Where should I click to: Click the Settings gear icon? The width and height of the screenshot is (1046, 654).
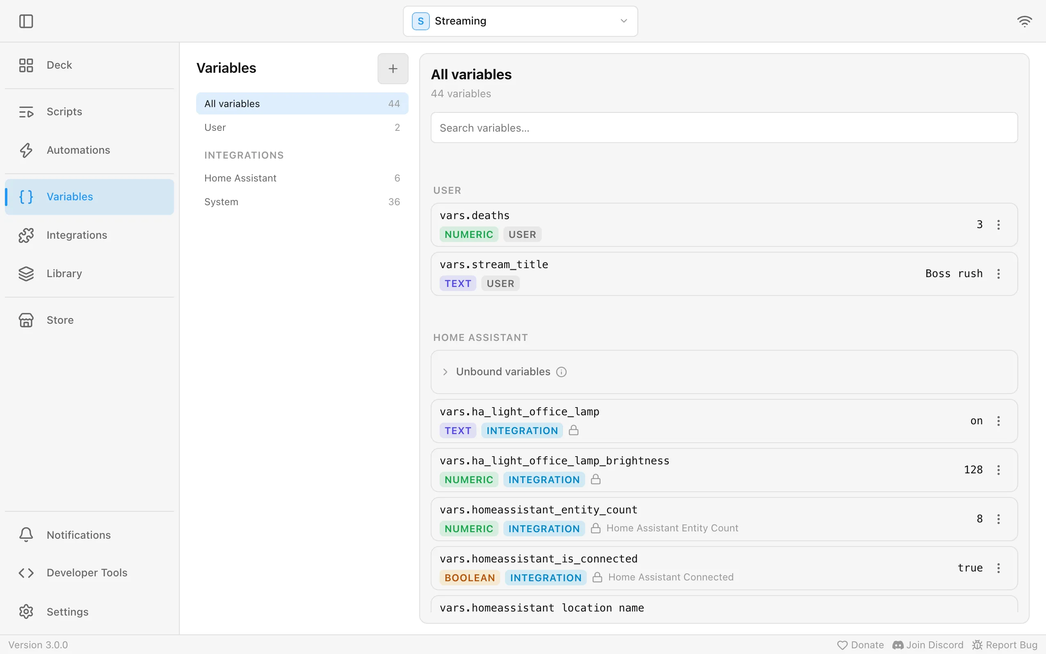26,611
